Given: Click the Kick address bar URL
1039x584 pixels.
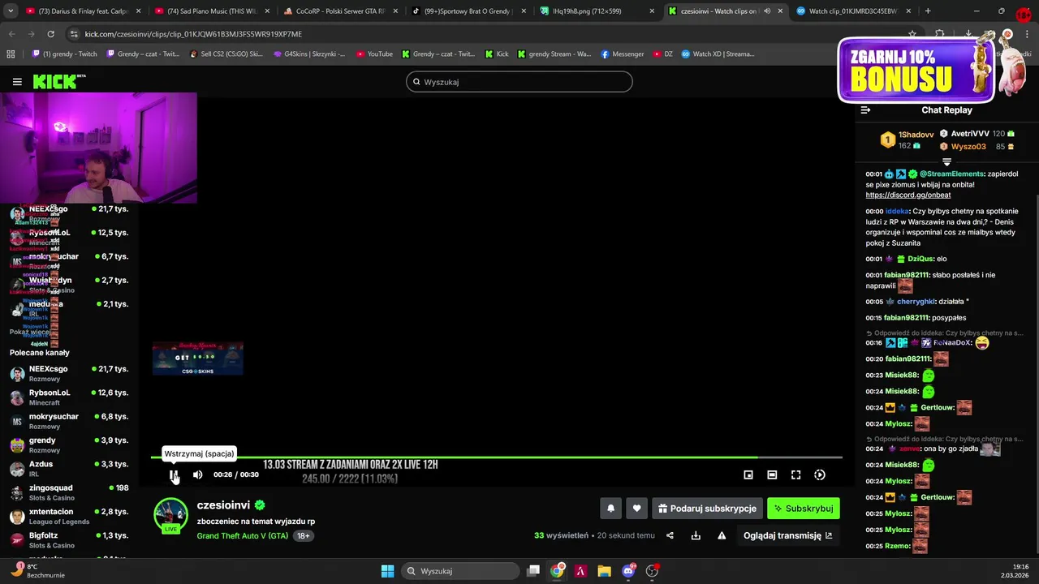Looking at the screenshot, I should pyautogui.click(x=193, y=34).
